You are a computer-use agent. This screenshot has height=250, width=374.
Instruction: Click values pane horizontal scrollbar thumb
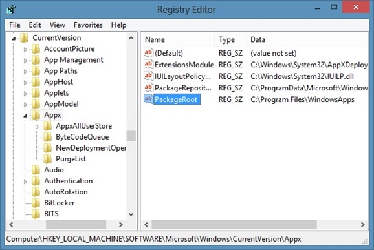coord(234,225)
